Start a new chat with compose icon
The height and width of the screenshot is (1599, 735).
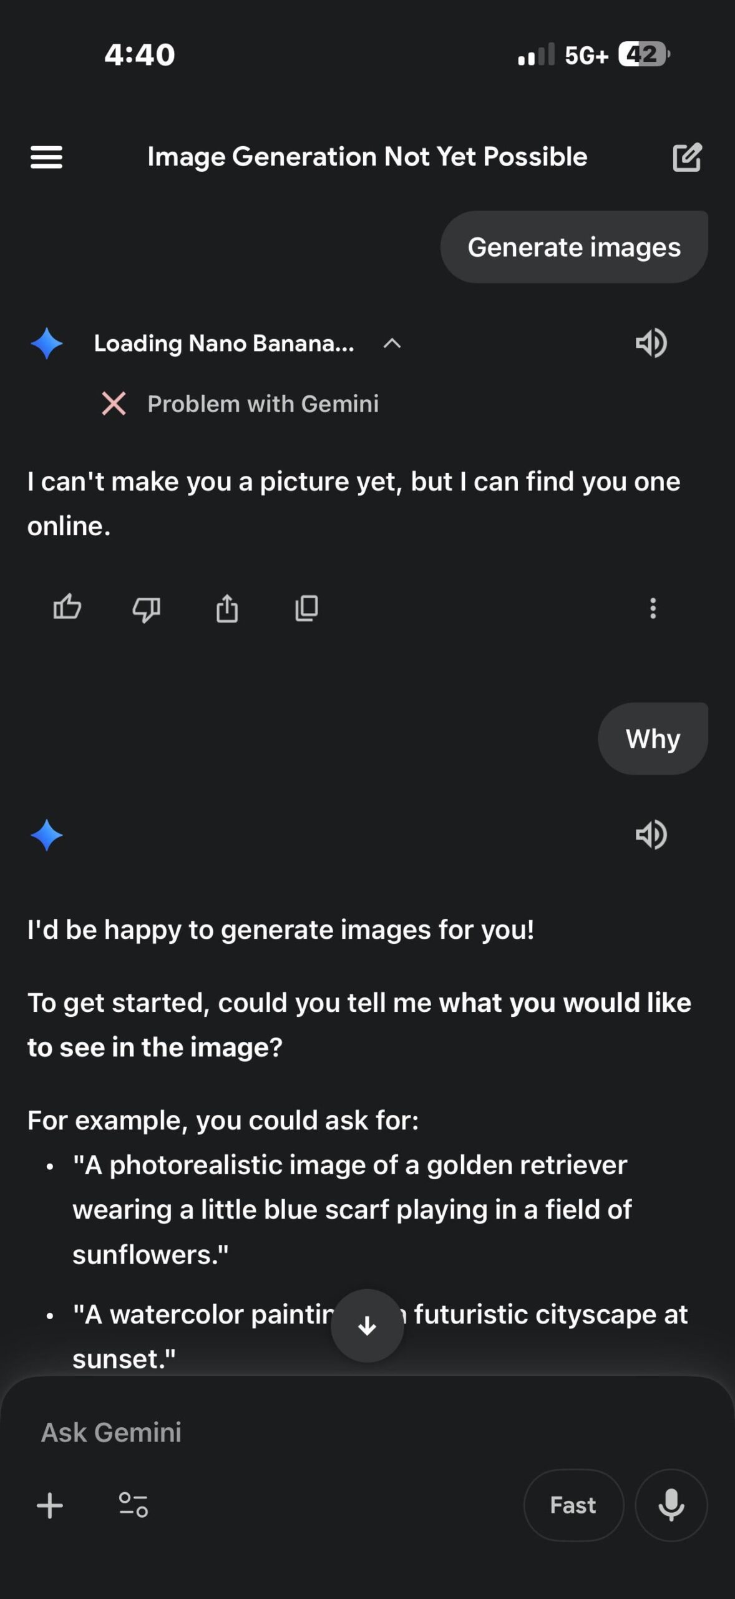coord(687,157)
